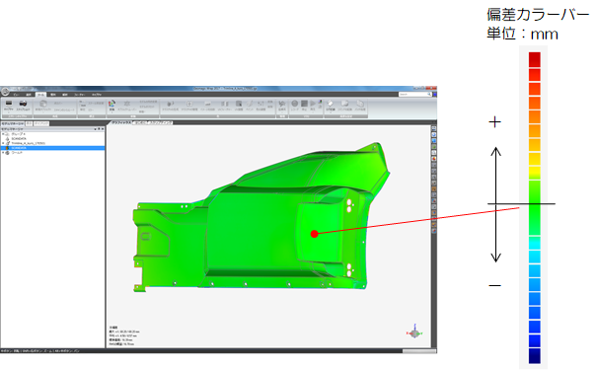597x370 pixels.
Task: Click the camera screenshot icon in the ribbon
Action: click(23, 104)
